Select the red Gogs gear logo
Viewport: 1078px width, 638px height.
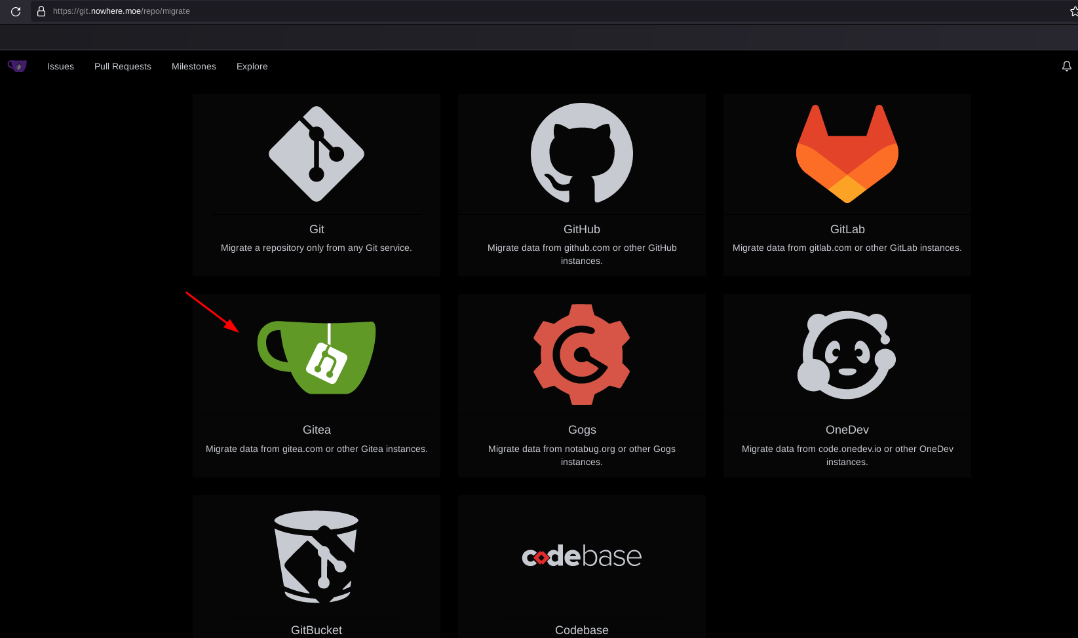coord(581,354)
